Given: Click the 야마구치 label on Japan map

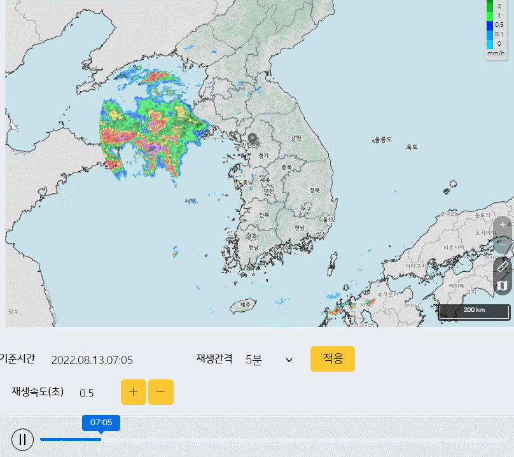Looking at the screenshot, I should click(415, 266).
